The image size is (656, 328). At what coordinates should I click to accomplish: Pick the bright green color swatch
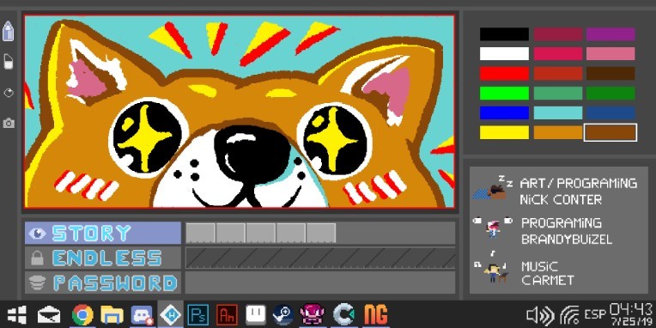pos(504,93)
